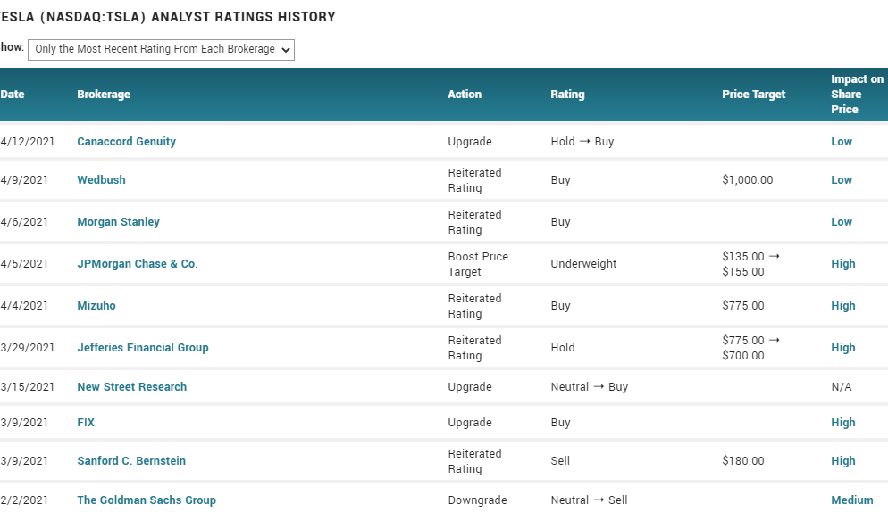The width and height of the screenshot is (888, 512).
Task: Click Jefferies' Hold rating cell
Action: pyautogui.click(x=562, y=347)
